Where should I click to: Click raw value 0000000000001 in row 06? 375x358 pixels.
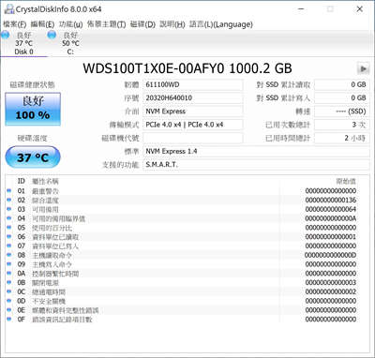[331, 236]
